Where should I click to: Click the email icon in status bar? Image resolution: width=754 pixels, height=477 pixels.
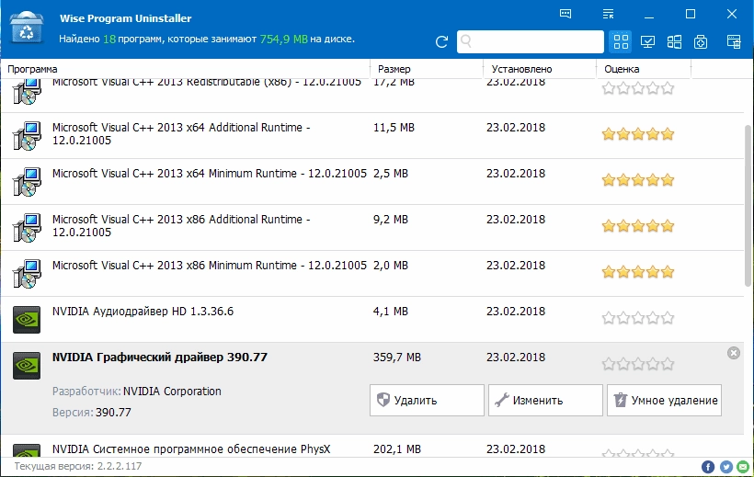[743, 467]
